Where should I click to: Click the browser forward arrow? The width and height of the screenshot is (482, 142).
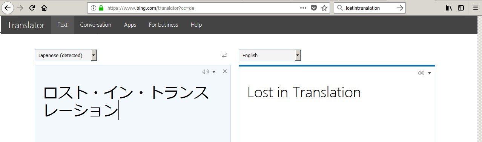[20, 8]
